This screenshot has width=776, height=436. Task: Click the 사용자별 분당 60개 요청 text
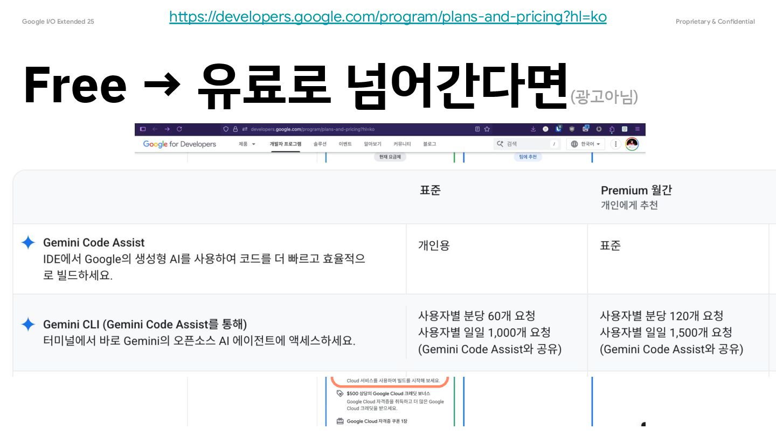477,316
